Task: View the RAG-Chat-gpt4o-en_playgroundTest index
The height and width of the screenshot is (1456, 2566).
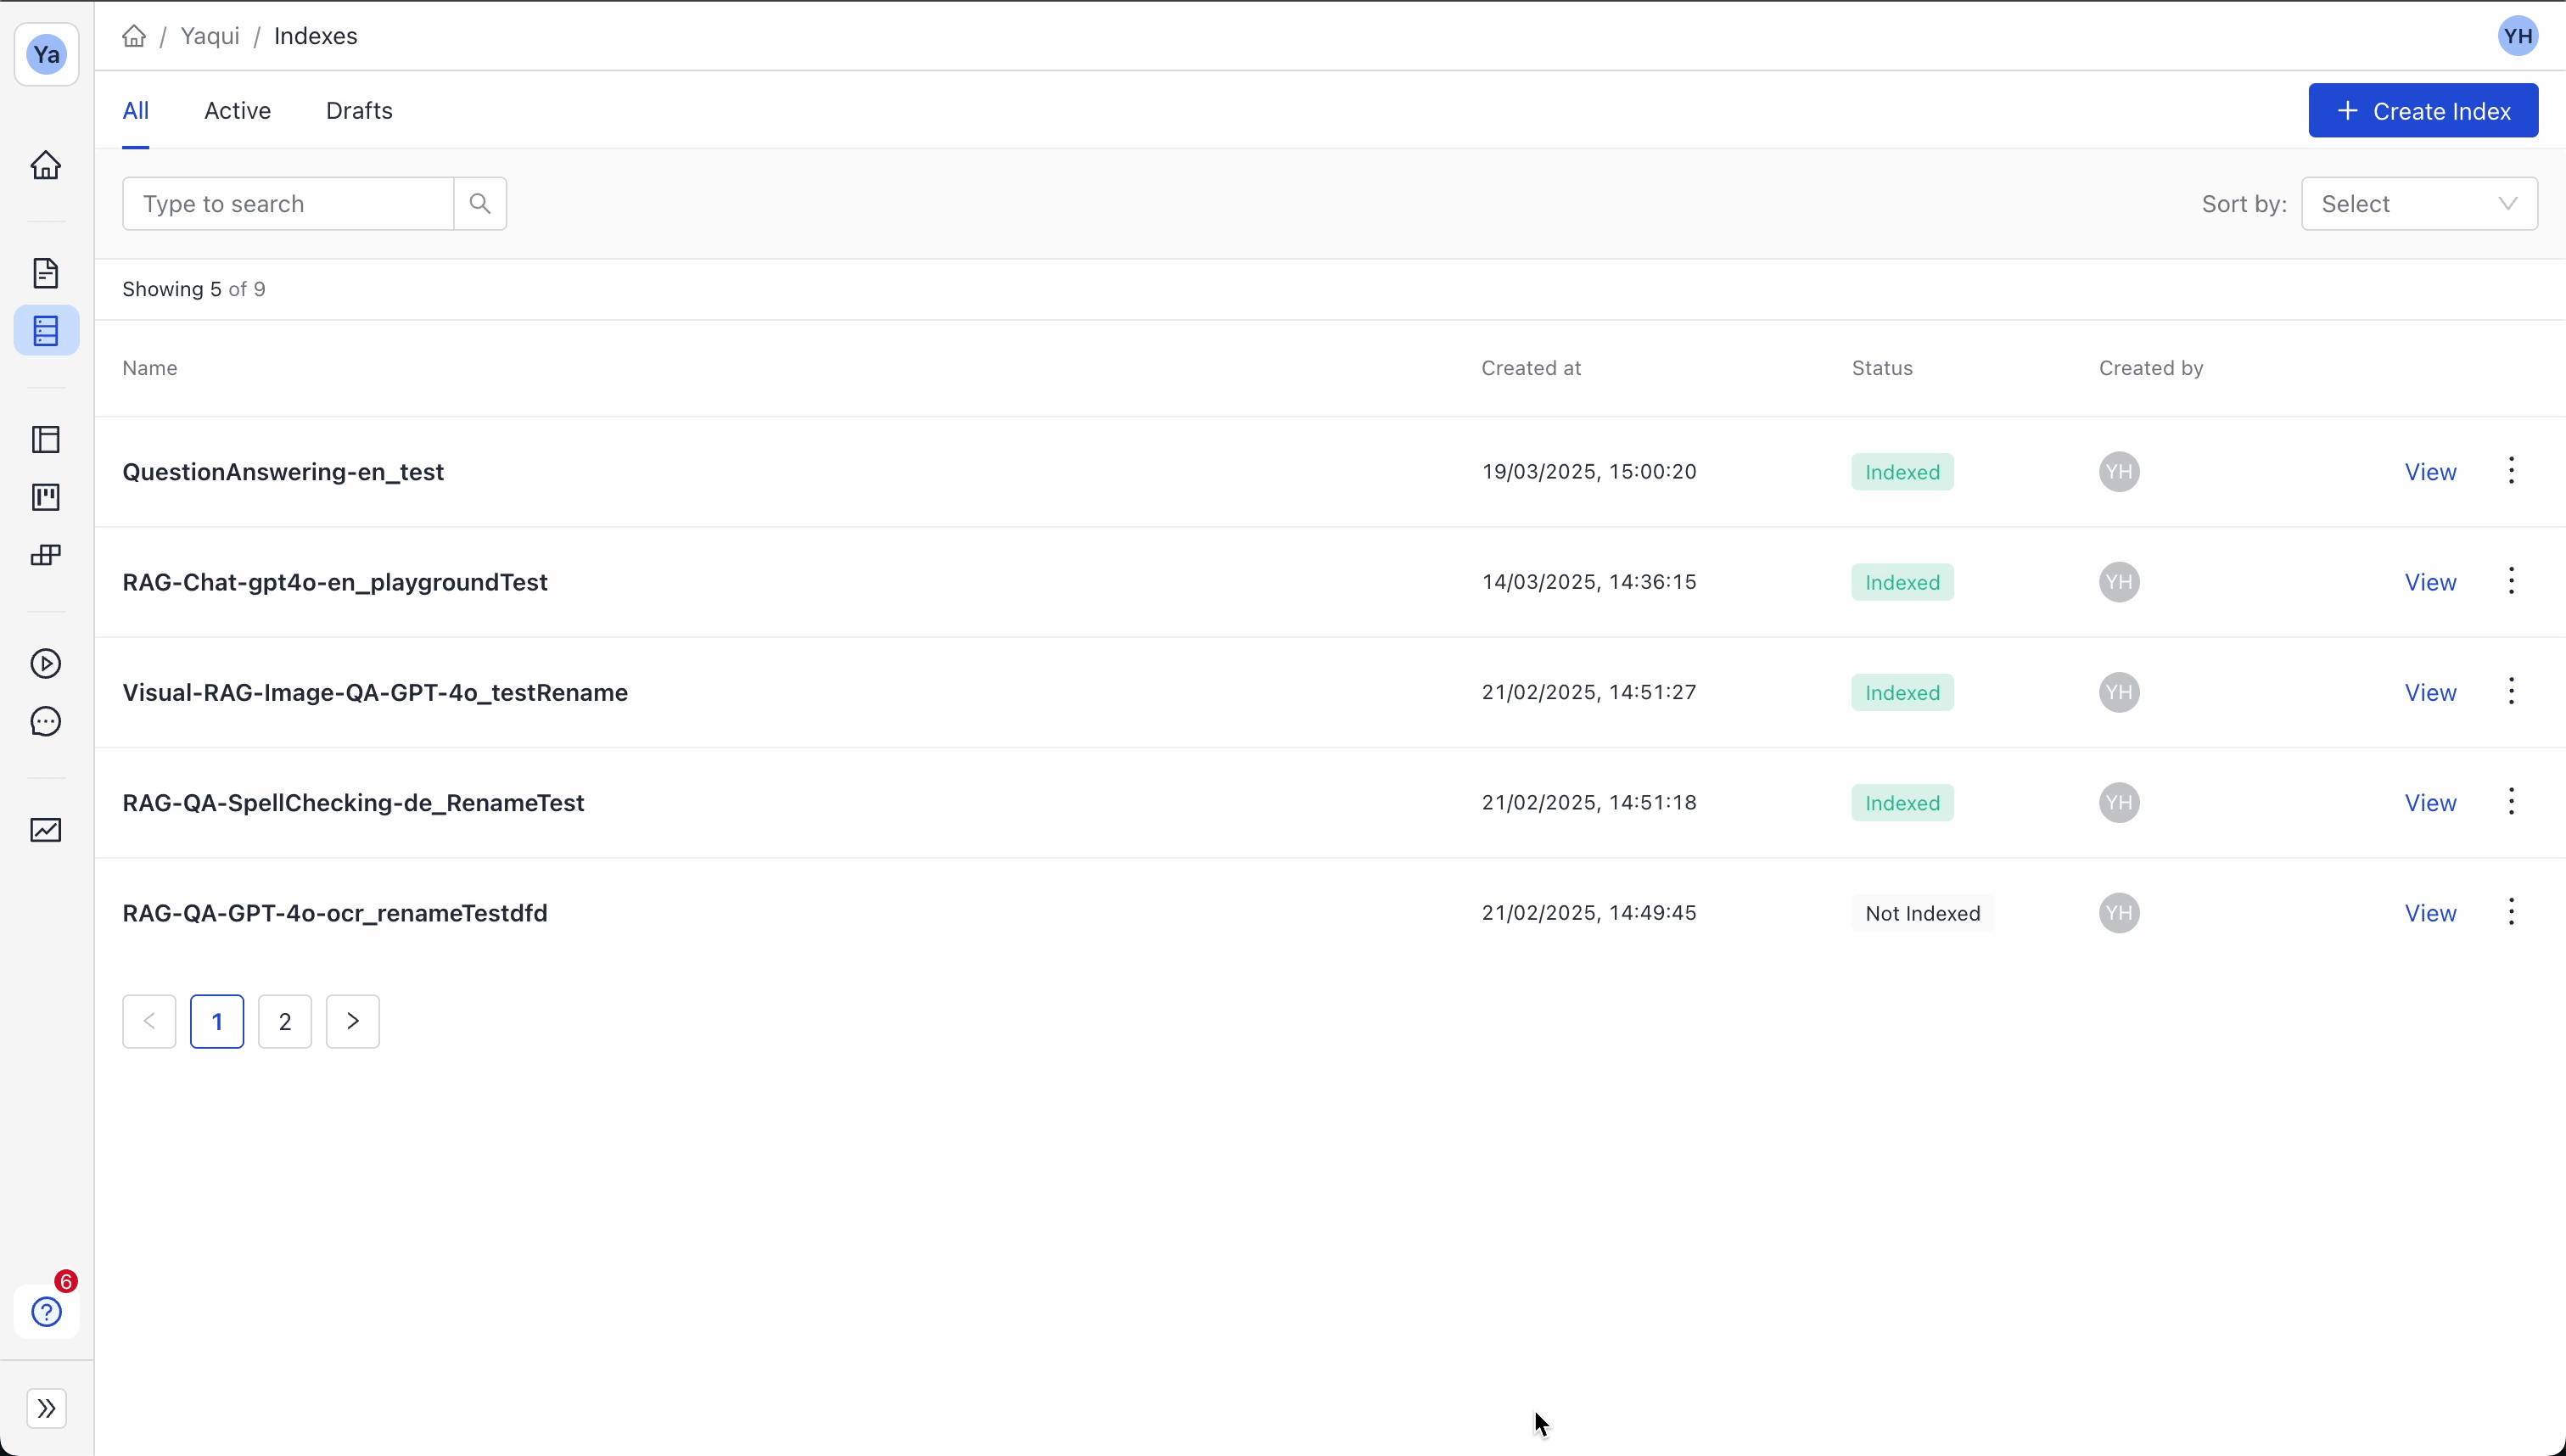Action: 2430,582
